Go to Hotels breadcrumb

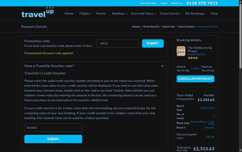(x=136, y=26)
